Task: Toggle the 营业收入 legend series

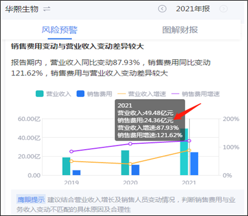Action: pyautogui.click(x=54, y=94)
